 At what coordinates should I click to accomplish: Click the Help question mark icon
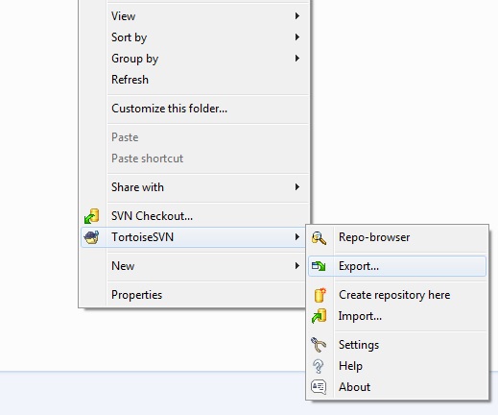click(318, 366)
